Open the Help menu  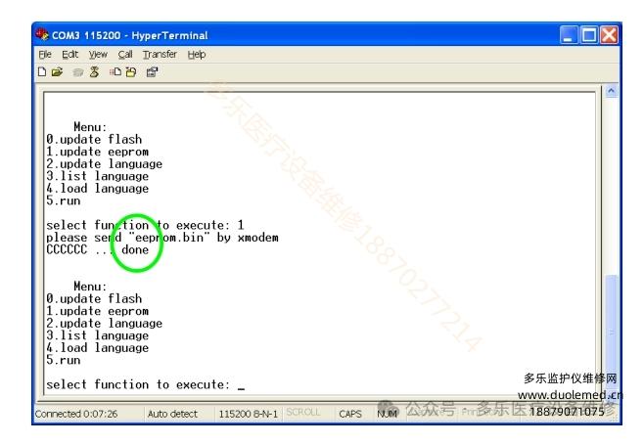tap(197, 55)
